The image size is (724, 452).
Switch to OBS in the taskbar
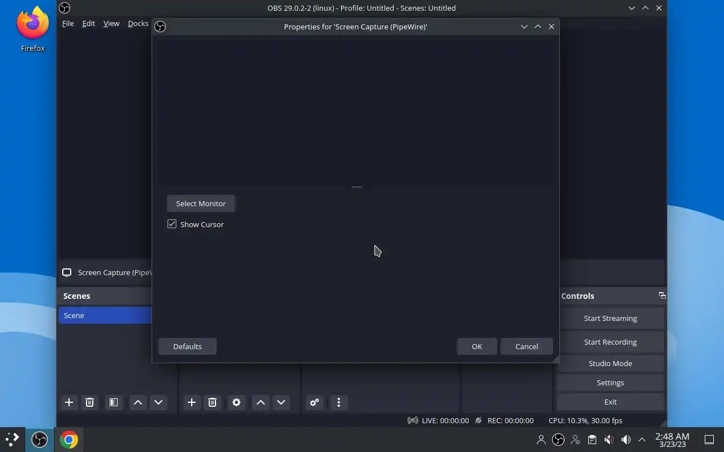40,440
